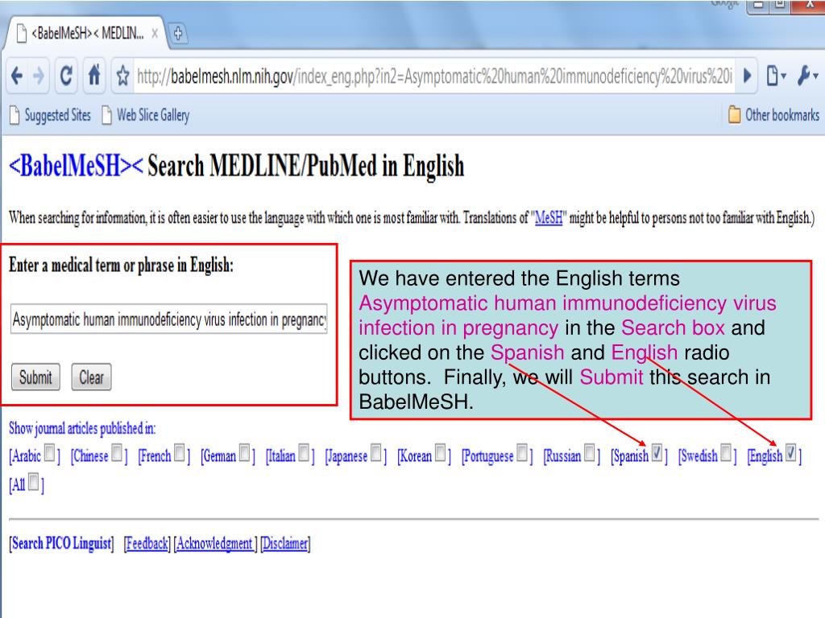This screenshot has height=618, width=825.
Task: Click the 'Show journal articles published in:' text
Action: point(82,428)
